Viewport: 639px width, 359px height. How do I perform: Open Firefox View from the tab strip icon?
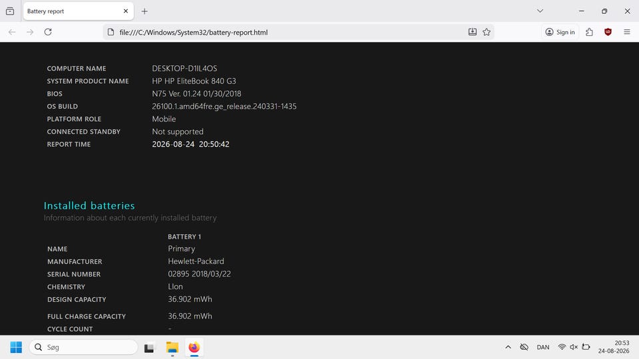pos(10,11)
